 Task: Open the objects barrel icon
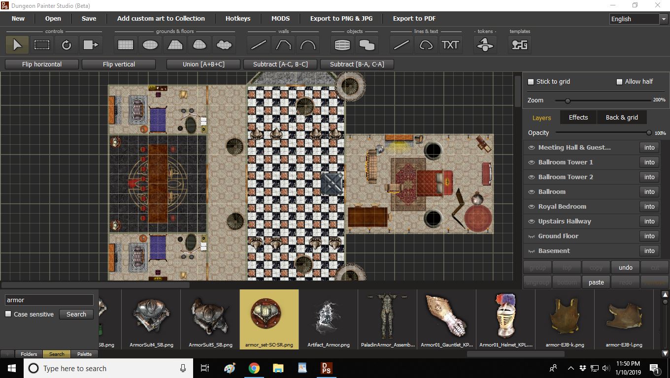point(342,45)
